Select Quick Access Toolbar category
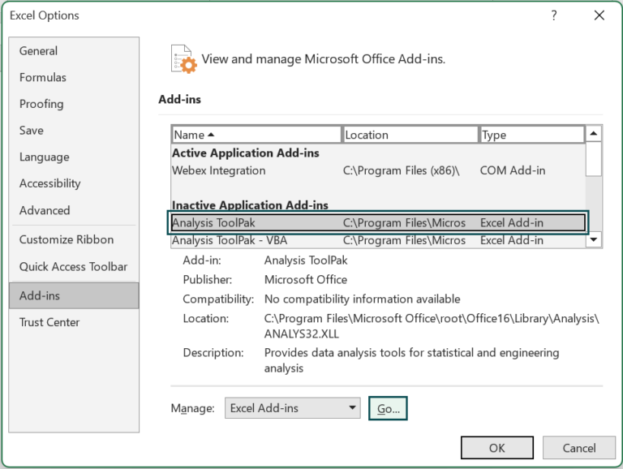 pyautogui.click(x=74, y=266)
